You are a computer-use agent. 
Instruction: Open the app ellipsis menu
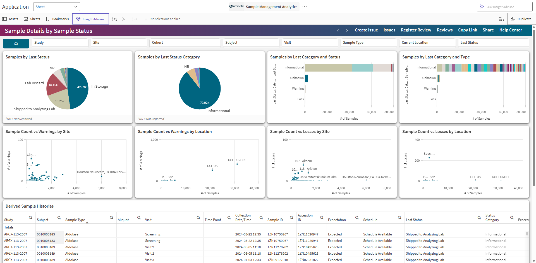pos(305,7)
